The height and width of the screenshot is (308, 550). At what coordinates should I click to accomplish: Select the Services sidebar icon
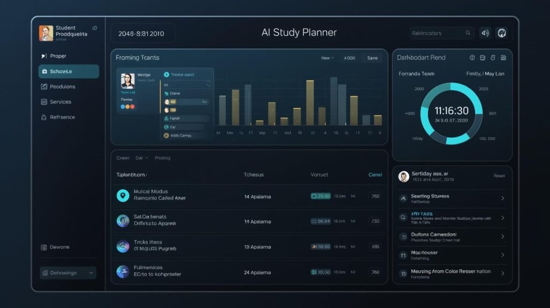[x=44, y=102]
